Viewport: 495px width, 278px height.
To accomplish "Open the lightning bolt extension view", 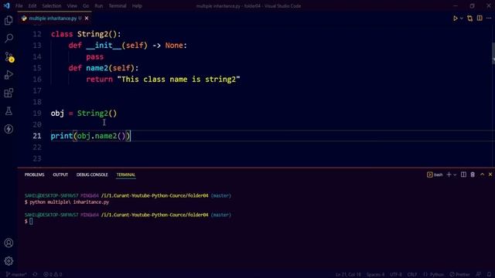I will (9, 129).
